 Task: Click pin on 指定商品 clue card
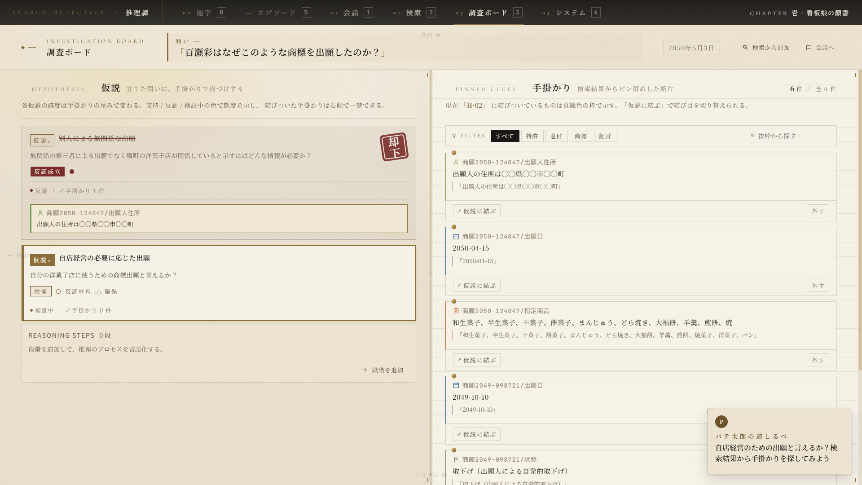(x=454, y=301)
